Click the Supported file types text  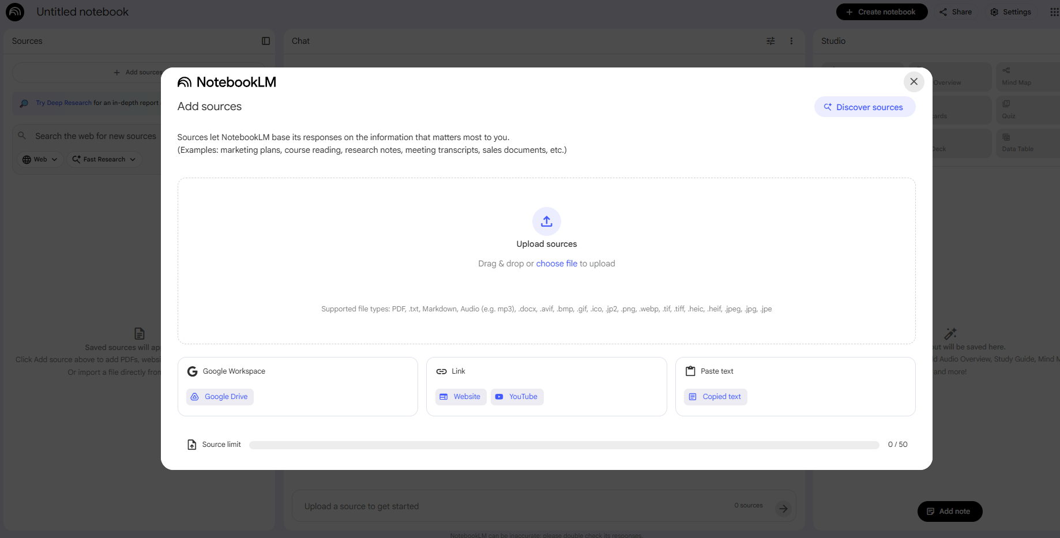pyautogui.click(x=547, y=309)
